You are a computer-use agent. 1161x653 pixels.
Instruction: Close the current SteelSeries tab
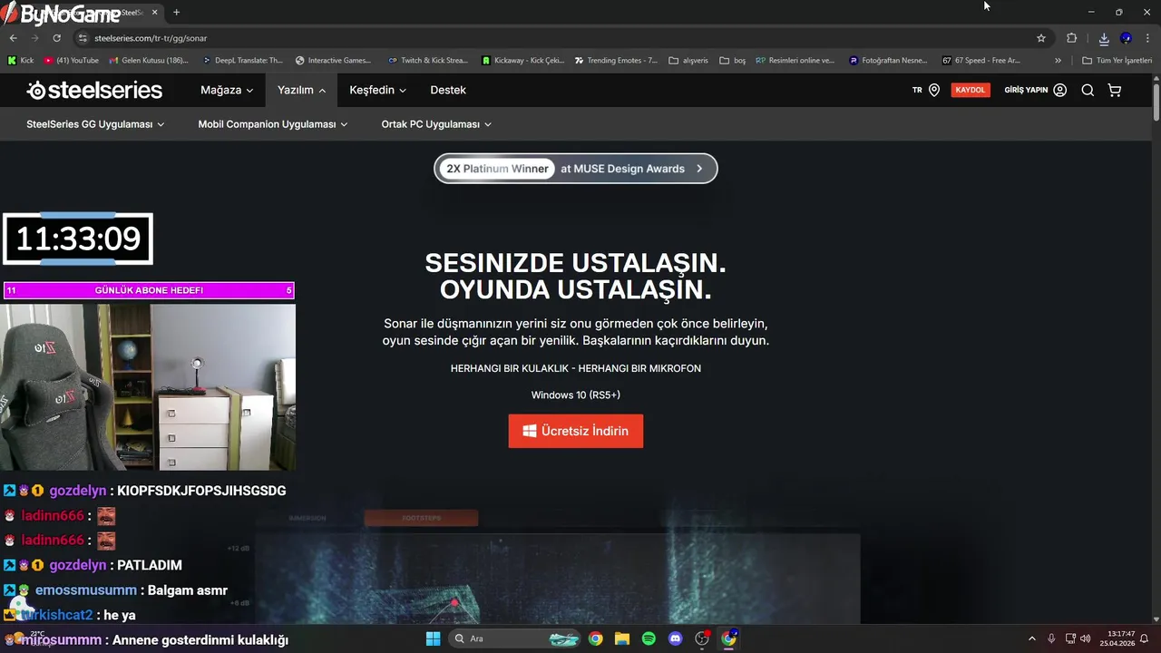point(155,12)
